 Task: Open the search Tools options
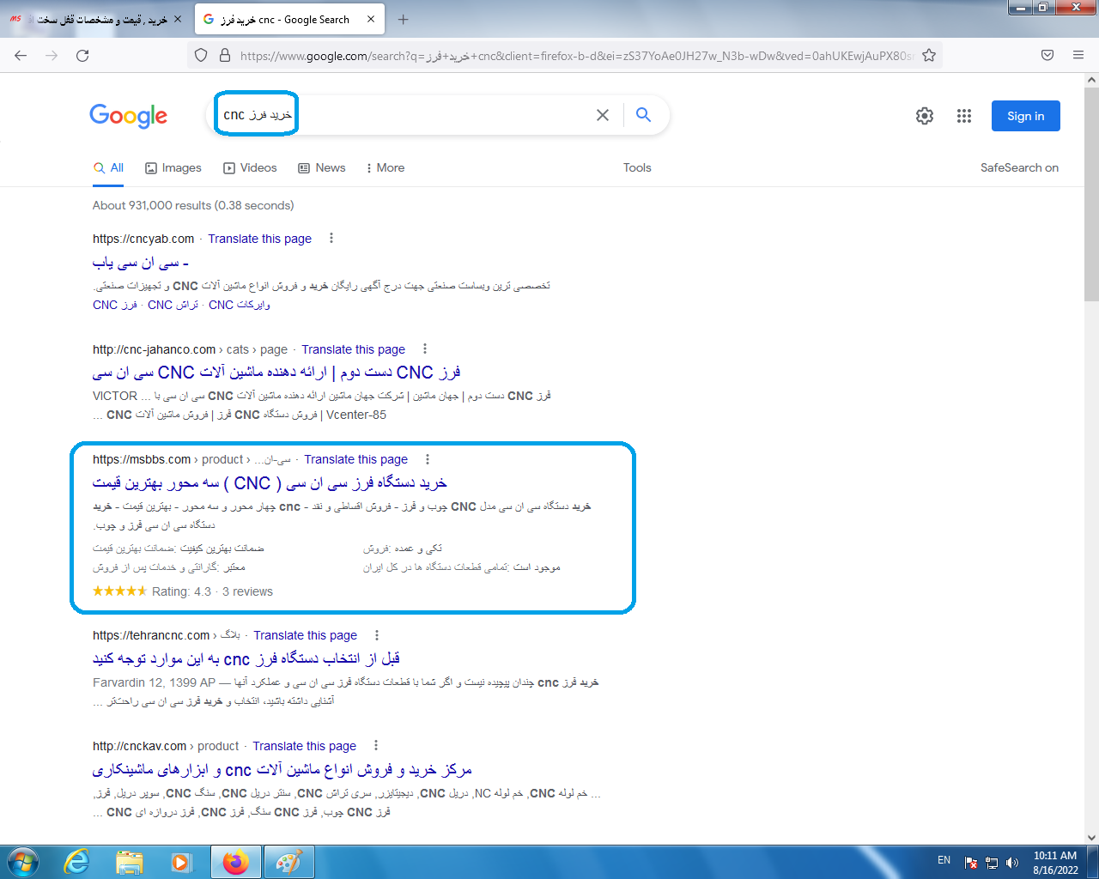click(637, 167)
